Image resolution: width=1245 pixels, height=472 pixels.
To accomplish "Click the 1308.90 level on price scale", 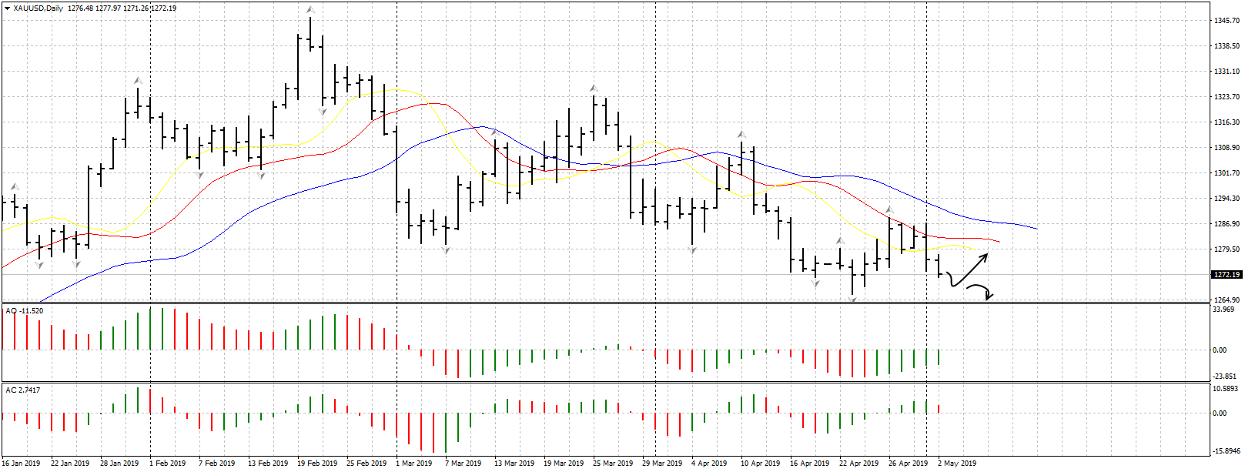I will coord(1227,148).
